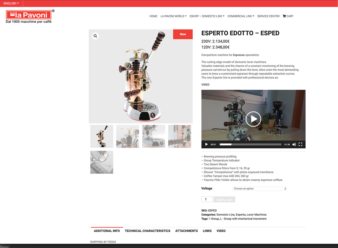The image size is (338, 248).
Task: Open the Lever Machines category link
Action: [x=257, y=215]
